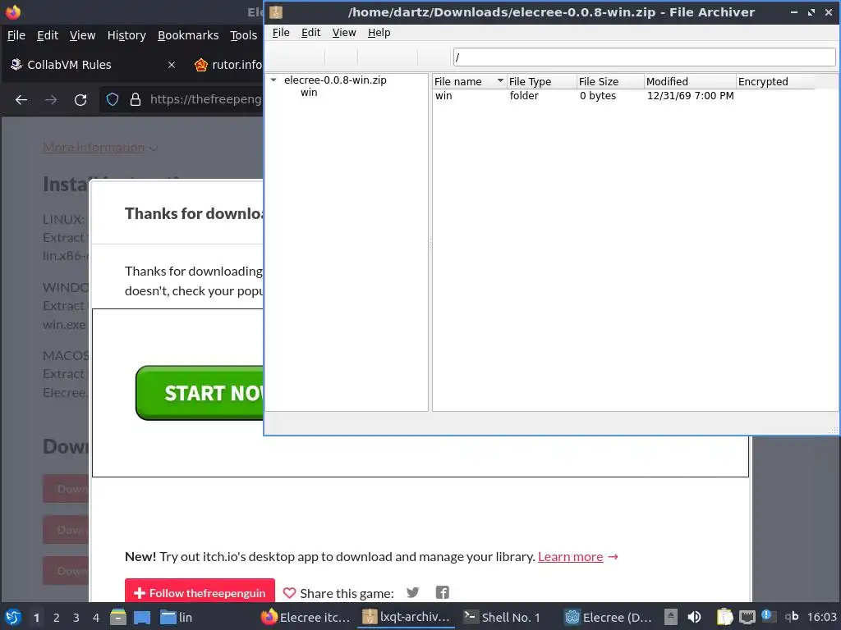Switch to the rutor.info tab
This screenshot has width=841, height=630.
(228, 65)
